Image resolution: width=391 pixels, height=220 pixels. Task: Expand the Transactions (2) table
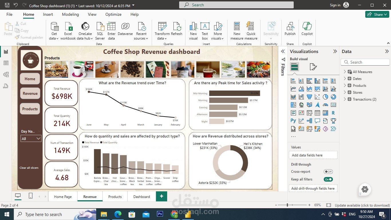[x=345, y=99]
